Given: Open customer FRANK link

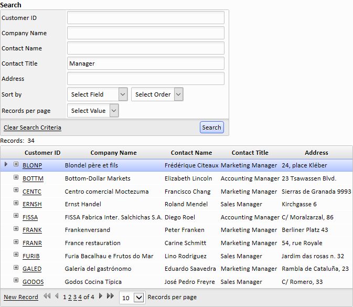Looking at the screenshot, I should [32, 230].
